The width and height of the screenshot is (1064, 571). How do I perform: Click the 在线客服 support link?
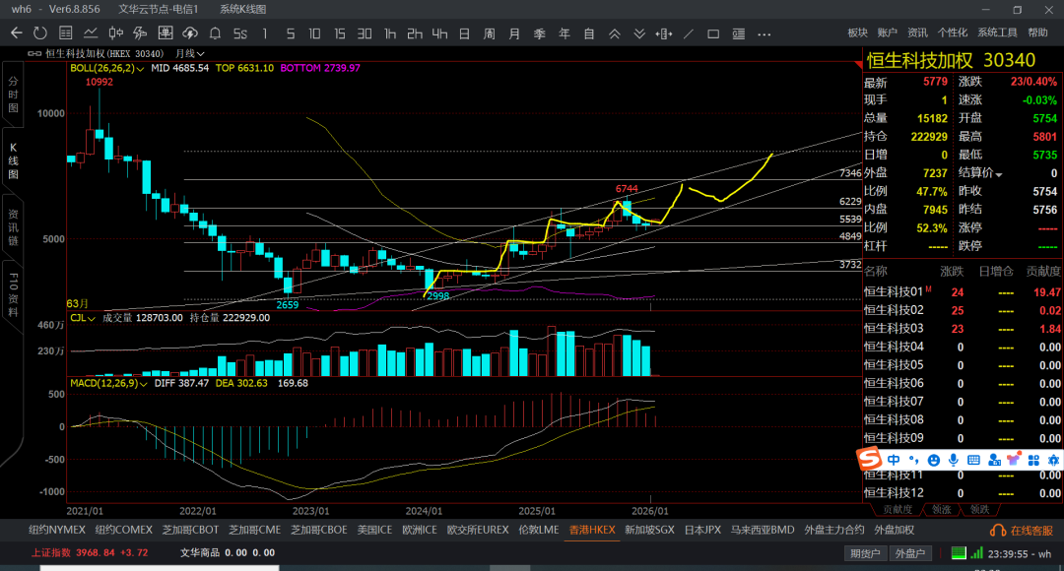click(x=1023, y=531)
